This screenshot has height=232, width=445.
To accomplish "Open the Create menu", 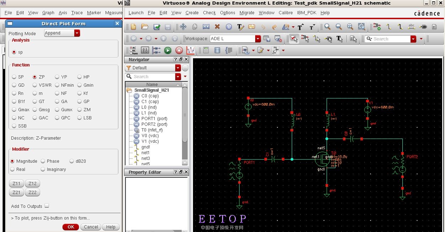I will (192, 12).
